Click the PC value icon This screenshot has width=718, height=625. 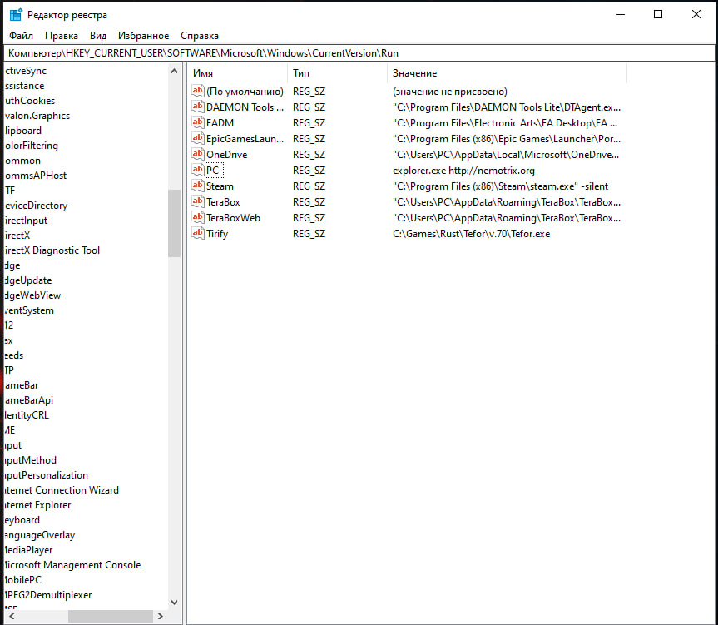pyautogui.click(x=197, y=171)
